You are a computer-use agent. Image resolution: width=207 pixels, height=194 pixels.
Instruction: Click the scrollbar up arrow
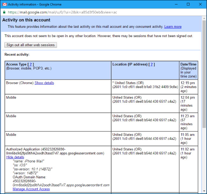tap(204, 18)
